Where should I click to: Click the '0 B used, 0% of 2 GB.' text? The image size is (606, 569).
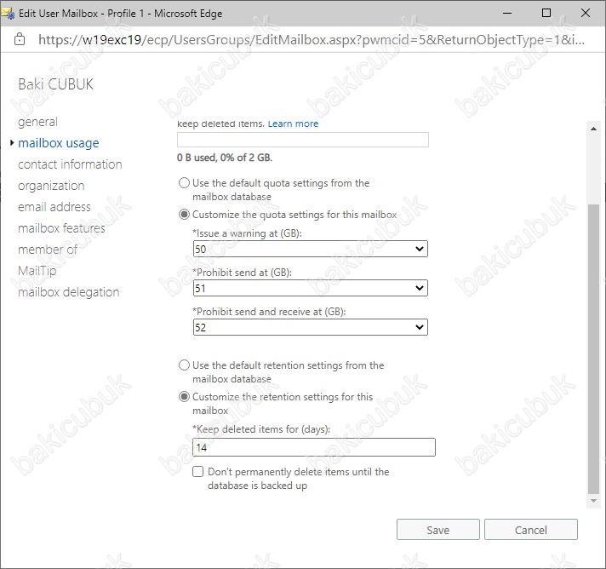coord(225,158)
